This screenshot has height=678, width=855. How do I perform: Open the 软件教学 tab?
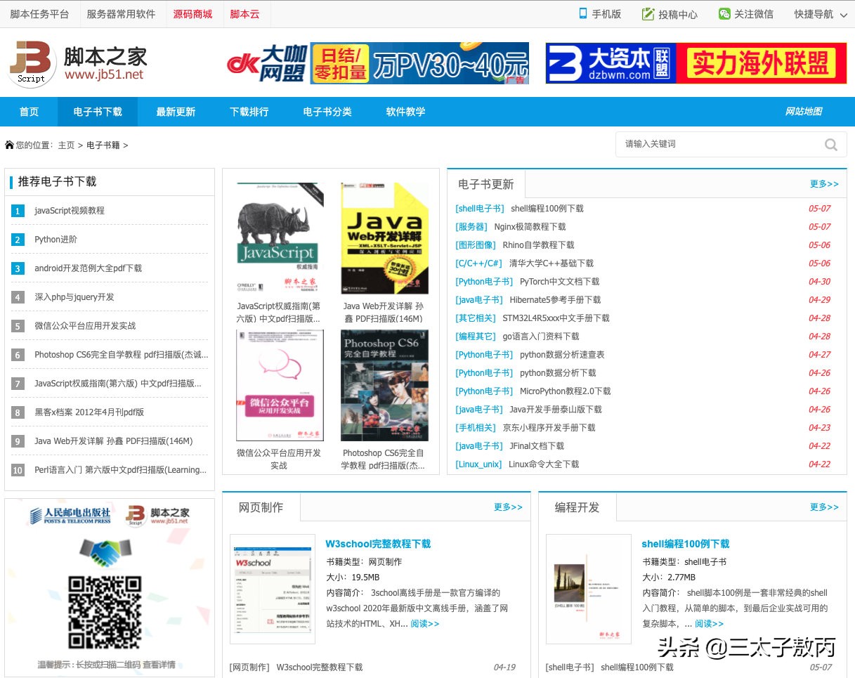(405, 112)
